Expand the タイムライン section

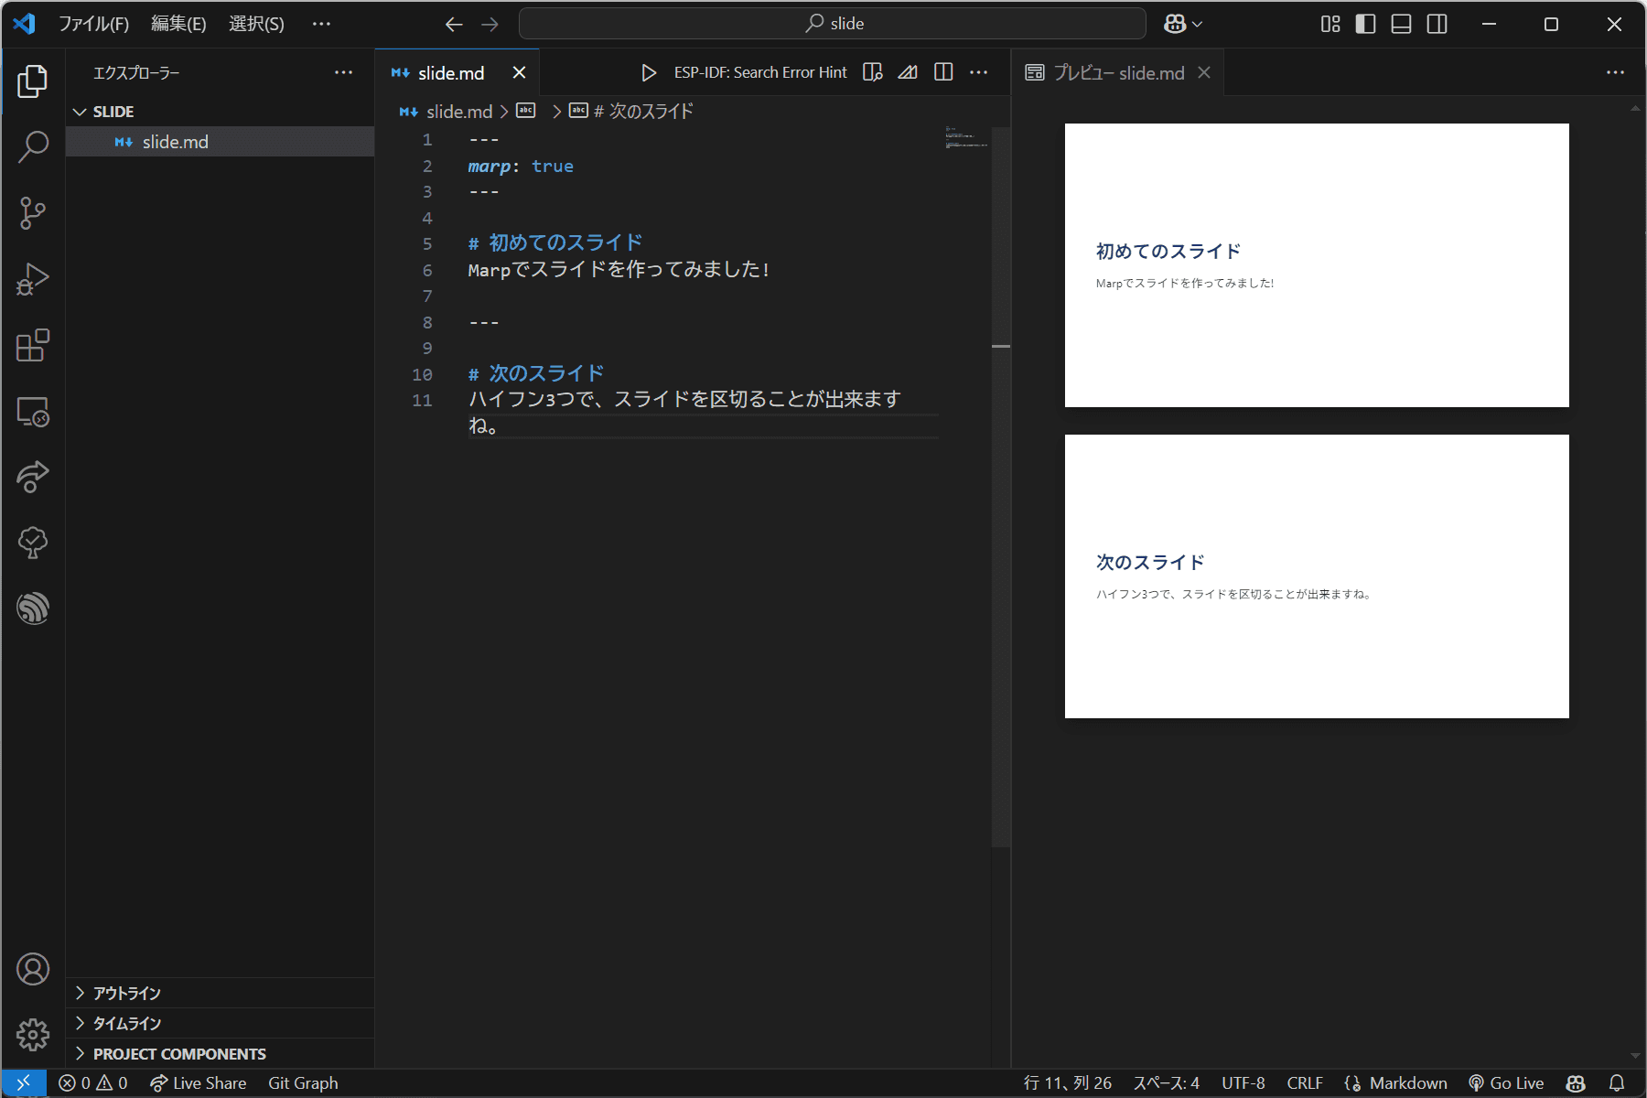click(127, 1023)
